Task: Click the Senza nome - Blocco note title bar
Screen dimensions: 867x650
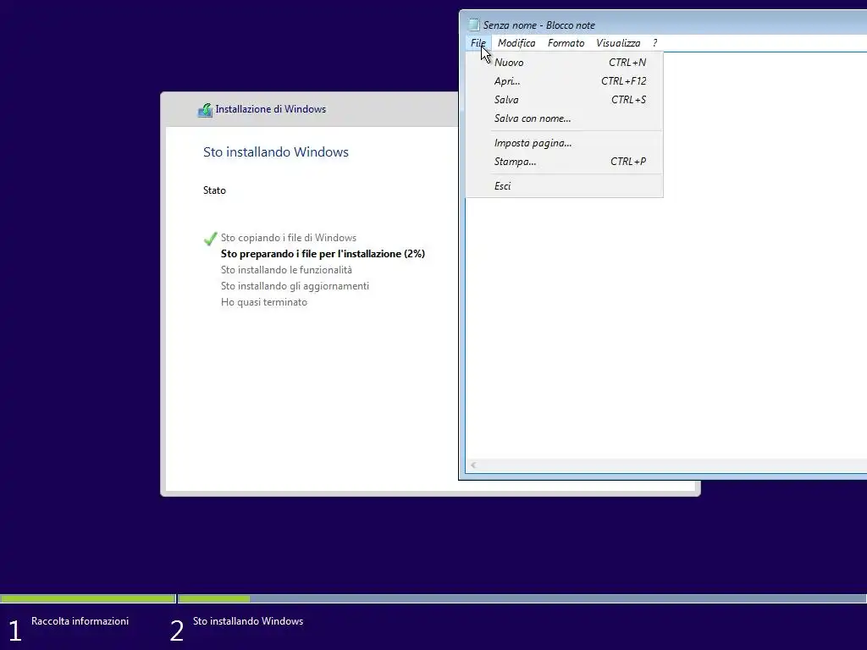Action: (664, 25)
